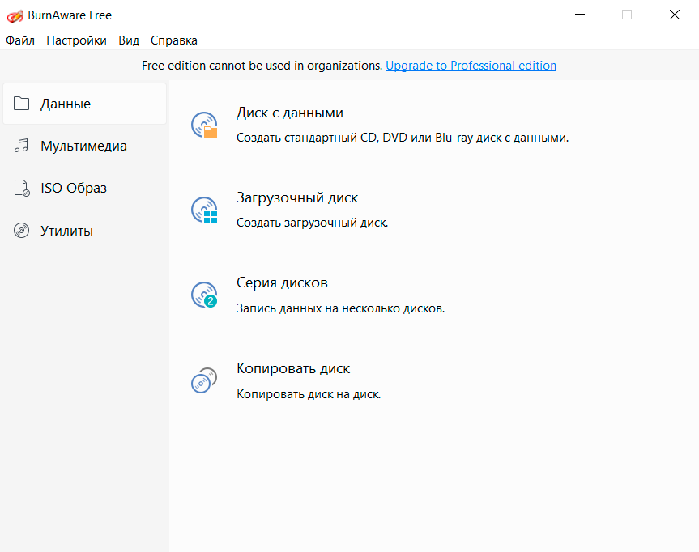Open the Настройки menu

[x=76, y=40]
